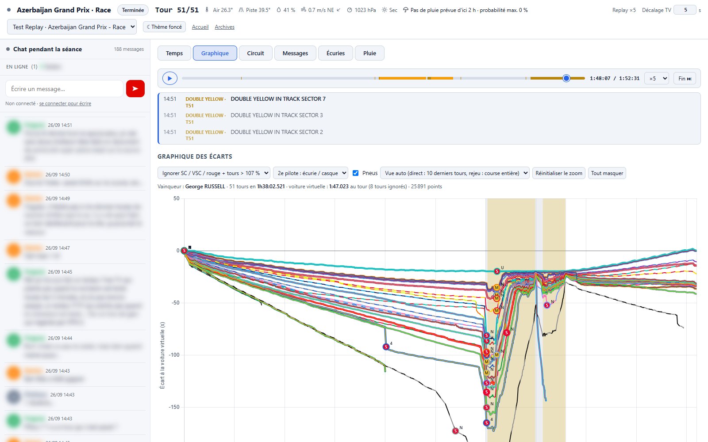708x442 pixels.
Task: Click the U tyre marker on the leader line
Action: pos(497,271)
